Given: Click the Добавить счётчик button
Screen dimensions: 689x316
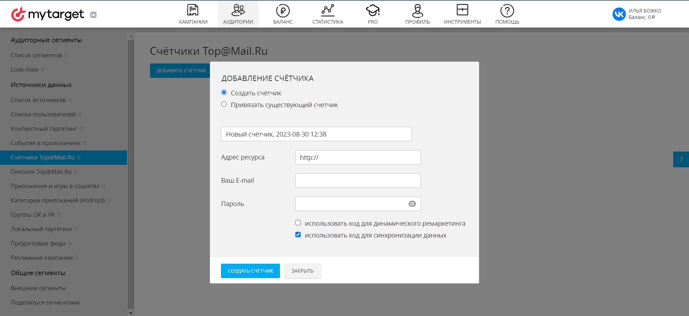Looking at the screenshot, I should (180, 71).
